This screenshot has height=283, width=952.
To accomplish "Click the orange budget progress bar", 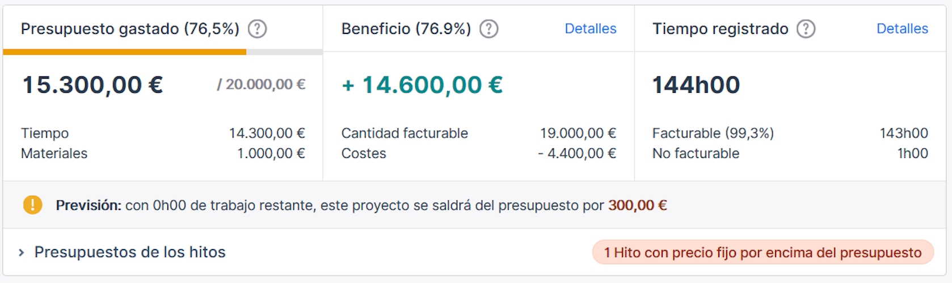I will [x=125, y=52].
